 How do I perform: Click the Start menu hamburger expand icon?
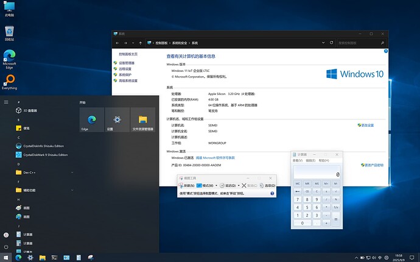click(6, 102)
